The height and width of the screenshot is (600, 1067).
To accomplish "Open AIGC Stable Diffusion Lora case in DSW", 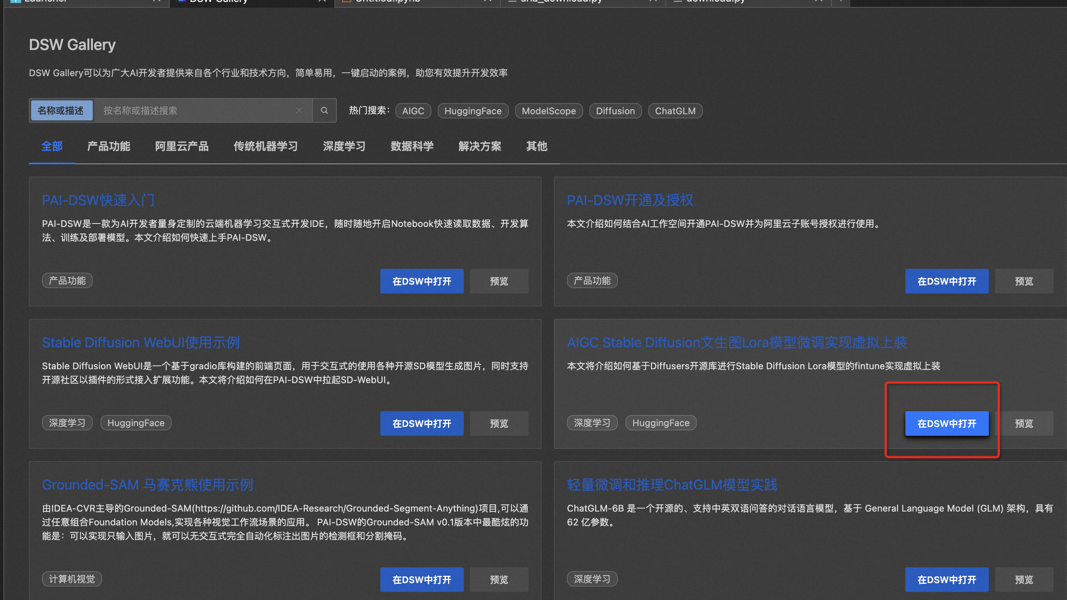I will point(947,423).
